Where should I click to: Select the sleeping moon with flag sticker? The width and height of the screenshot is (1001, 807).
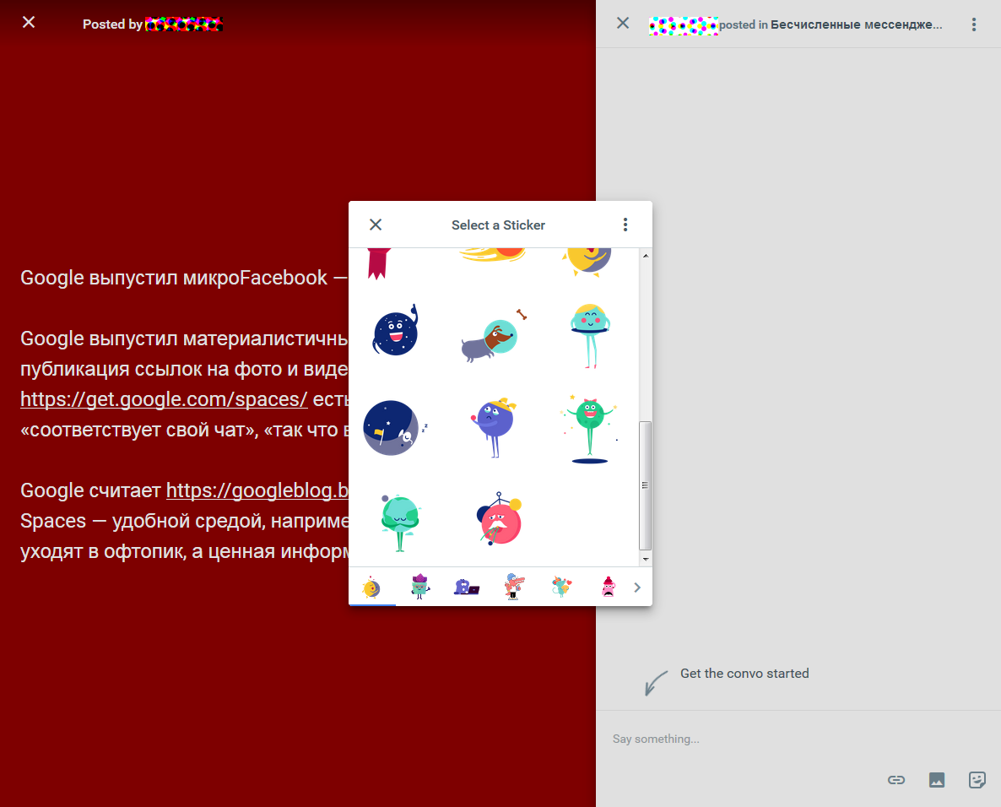[391, 427]
